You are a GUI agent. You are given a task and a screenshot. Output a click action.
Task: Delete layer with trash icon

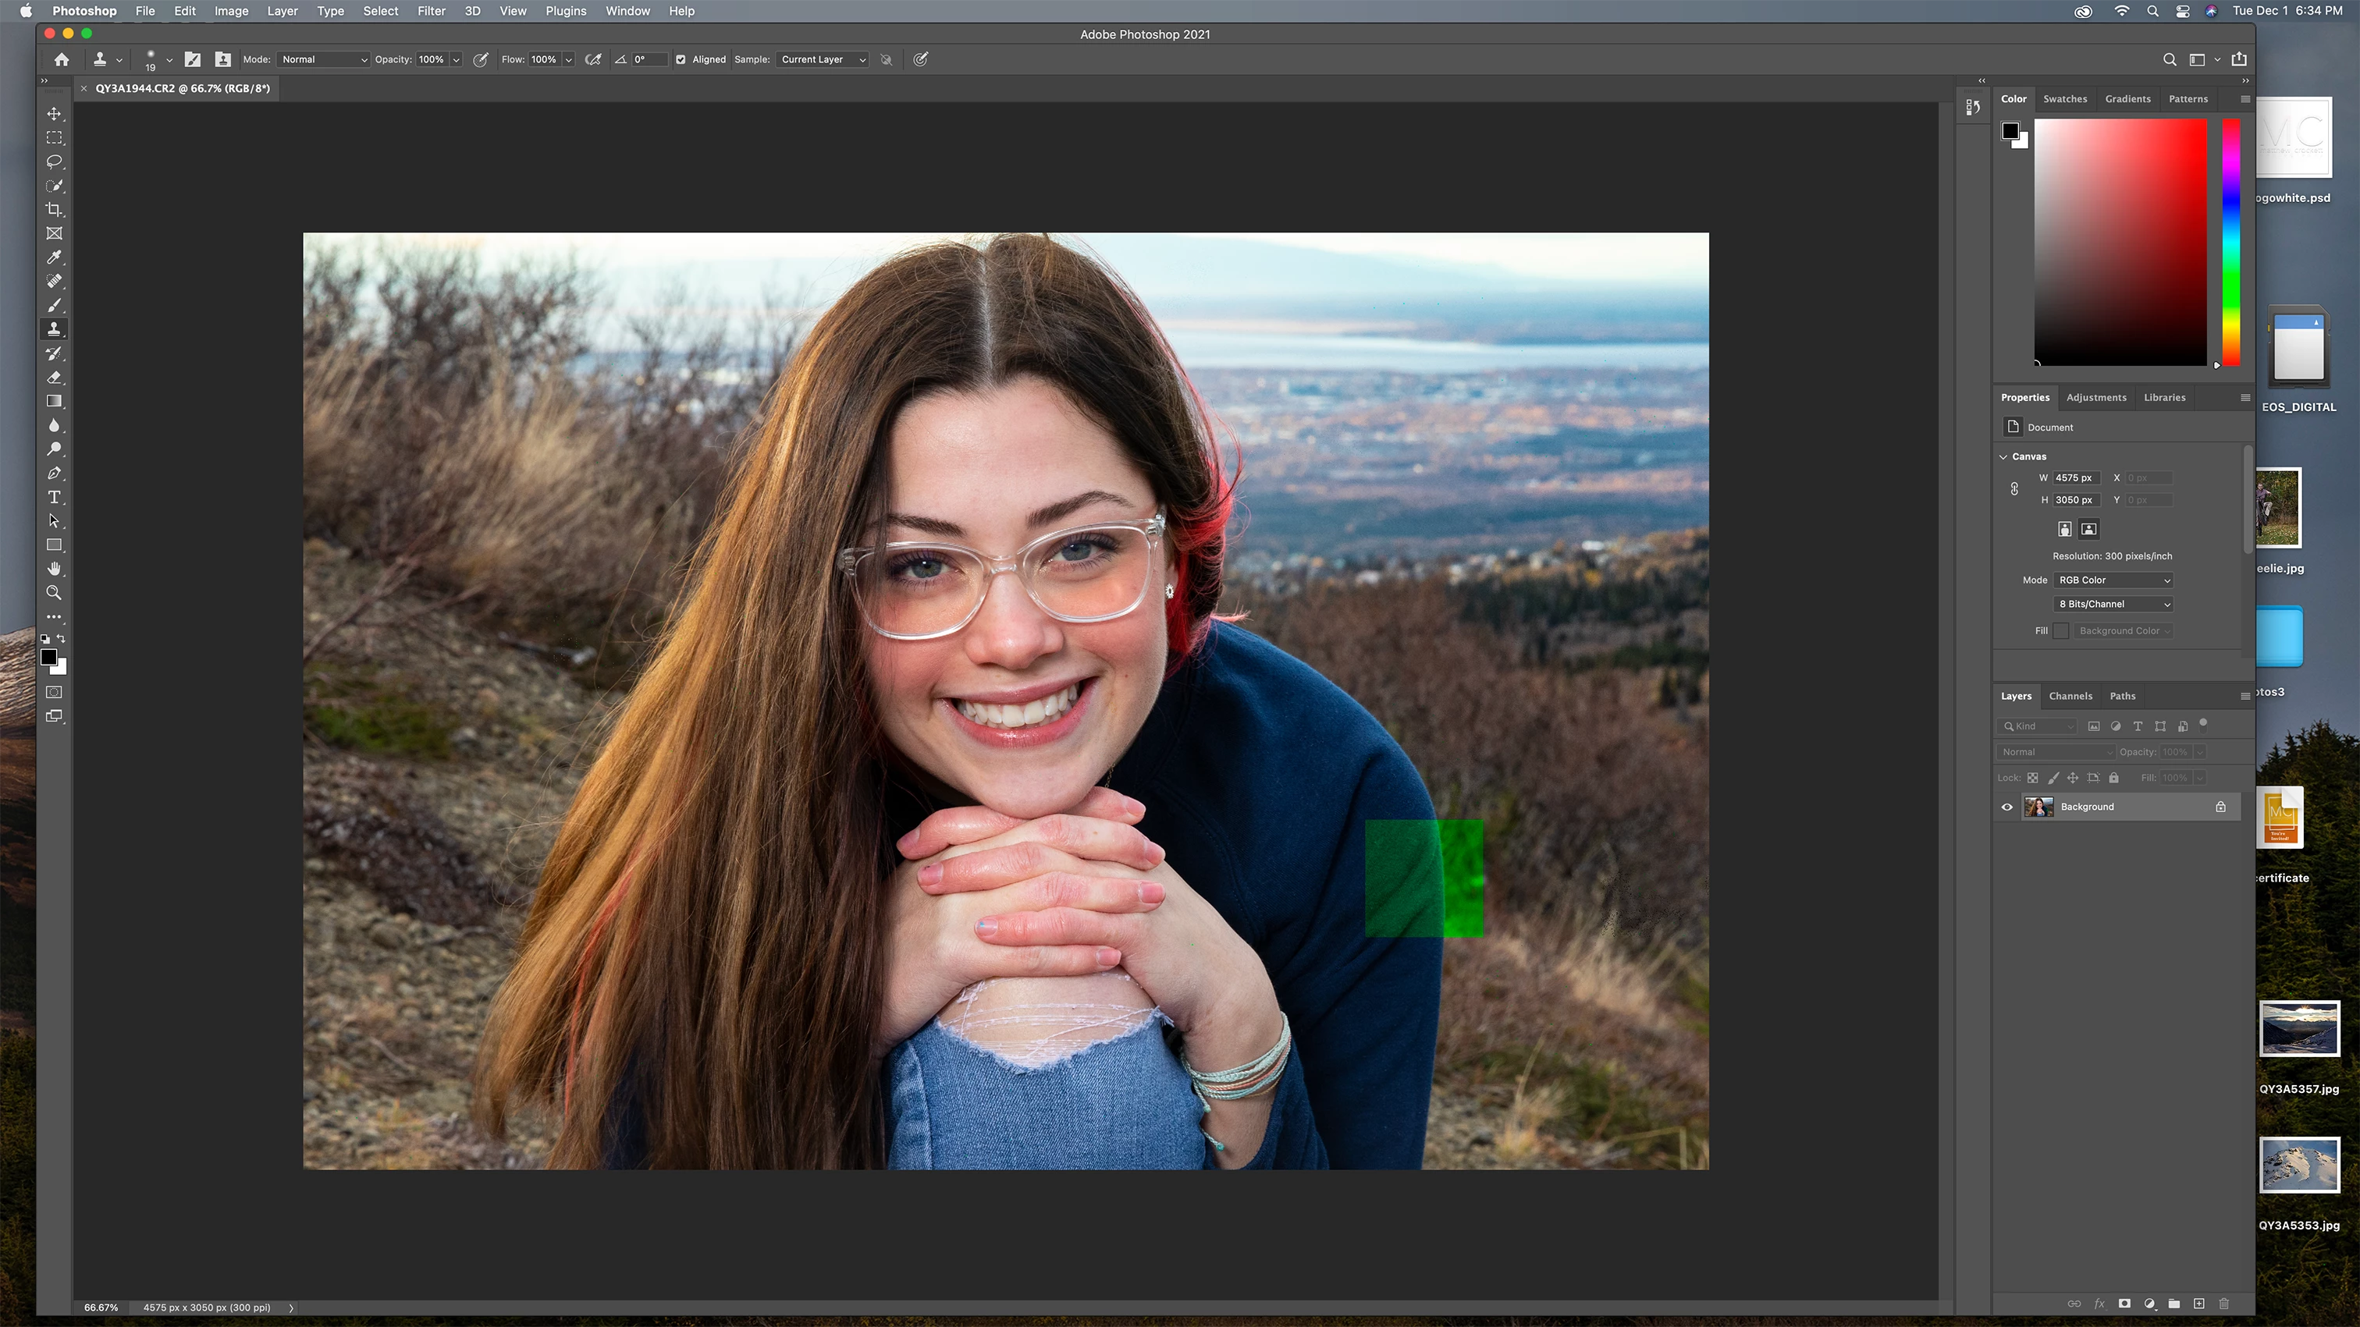[x=2223, y=1303]
